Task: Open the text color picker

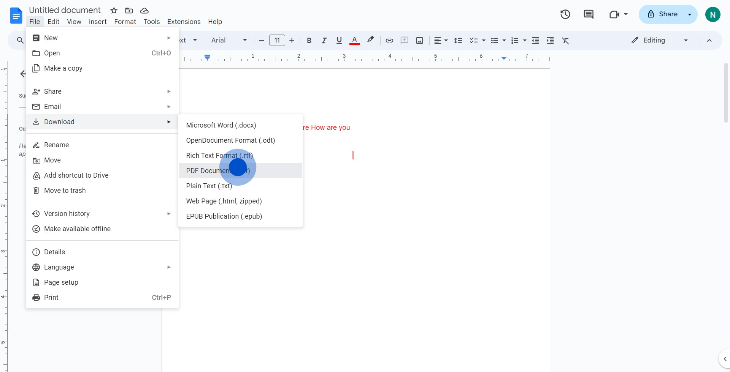Action: [354, 40]
